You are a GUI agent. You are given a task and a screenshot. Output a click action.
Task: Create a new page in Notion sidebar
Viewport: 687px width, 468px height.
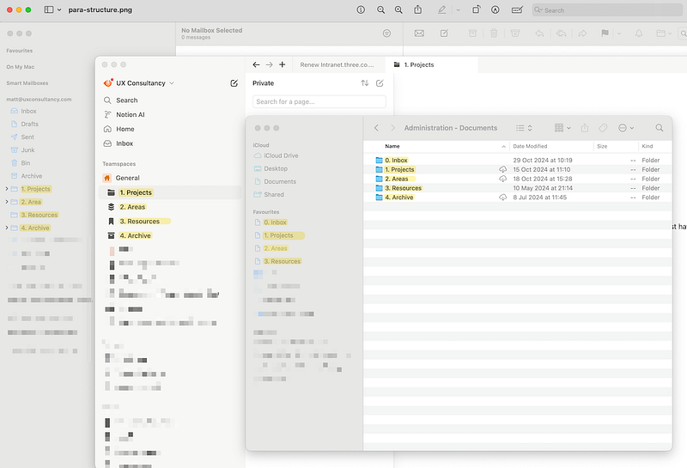[x=234, y=83]
